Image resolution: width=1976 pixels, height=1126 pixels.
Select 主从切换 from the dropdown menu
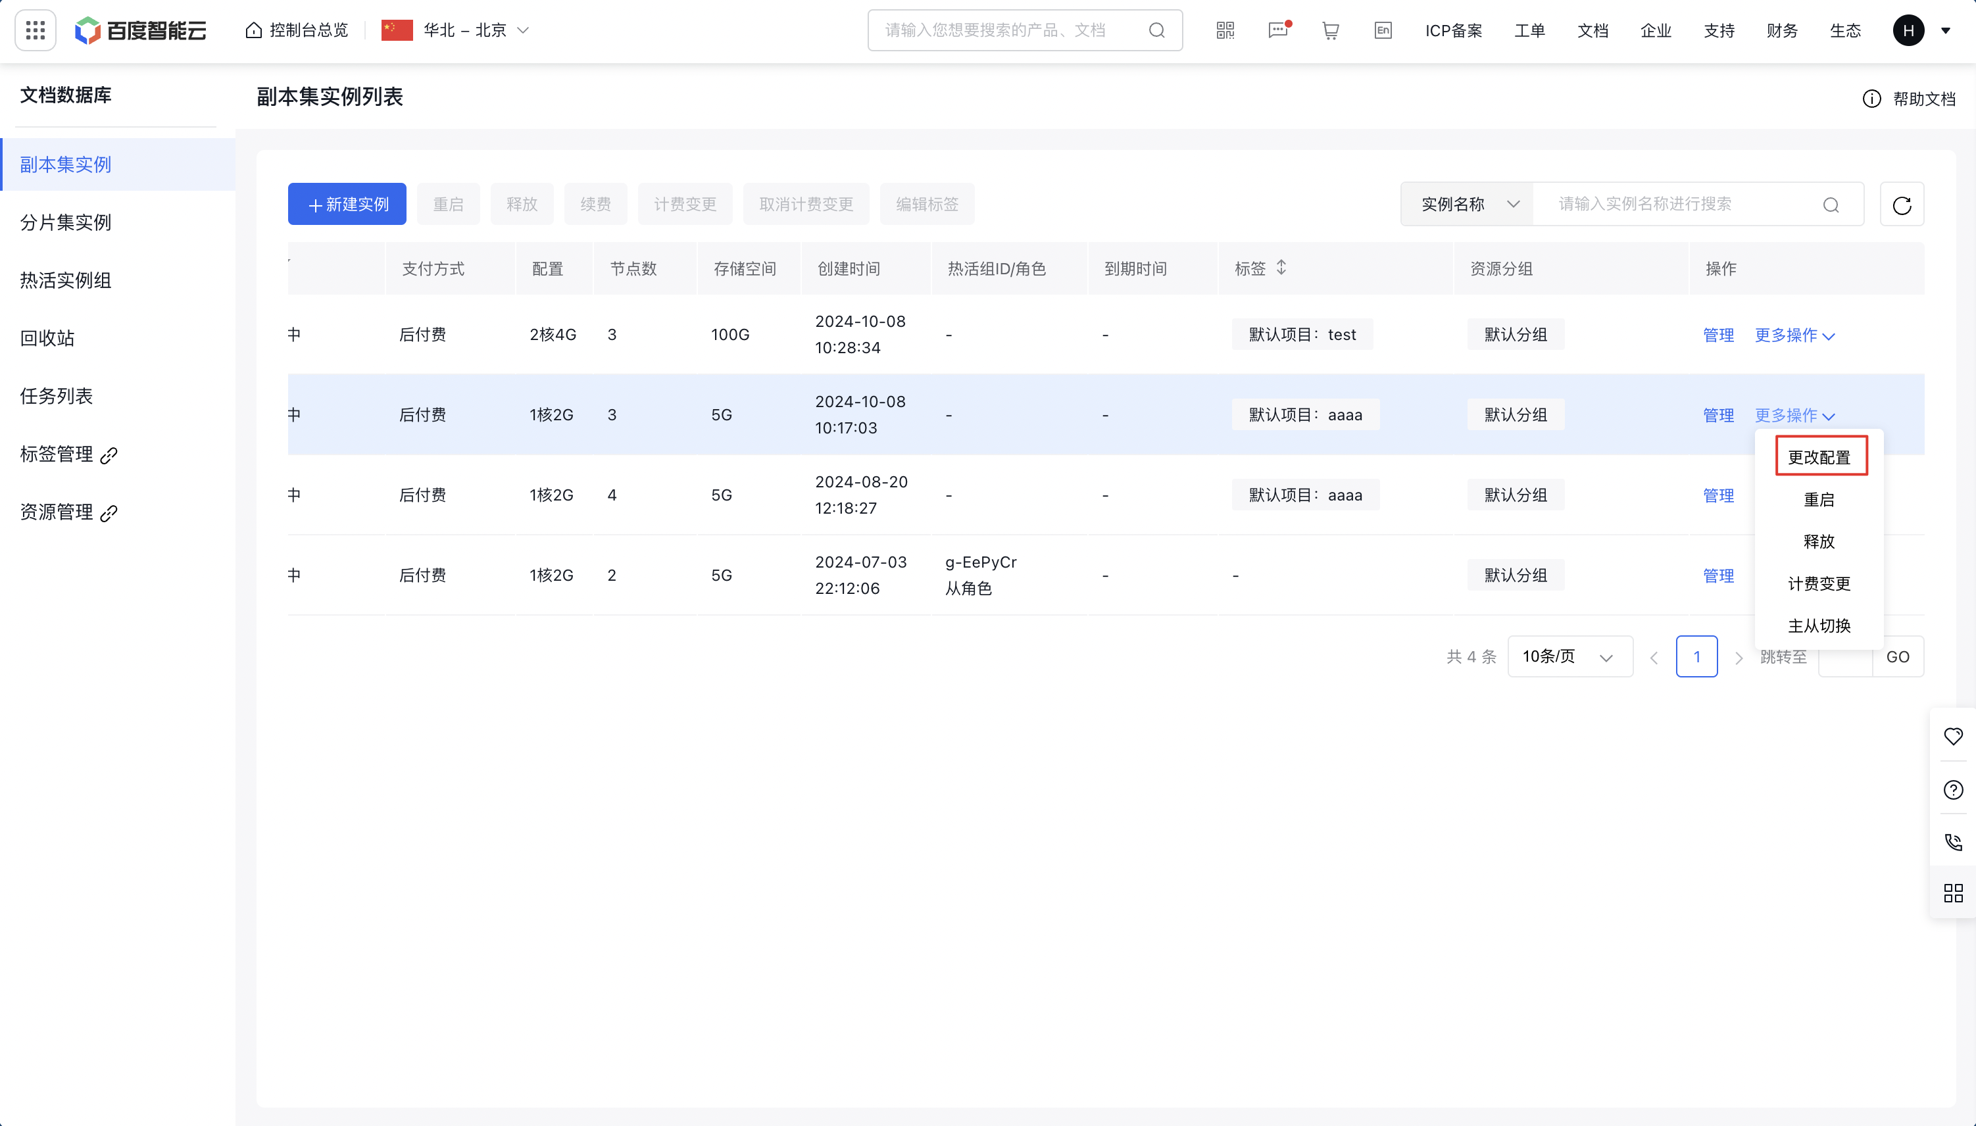[1819, 625]
